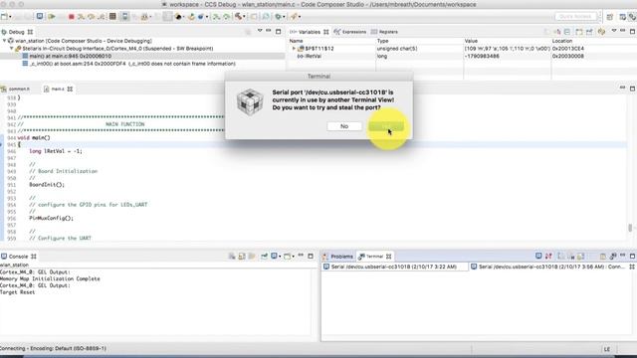
Task: Open the New file dropdown arrow
Action: (x=10, y=17)
